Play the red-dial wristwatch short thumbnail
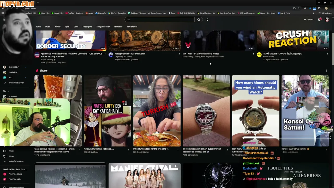This screenshot has height=188, width=334. pos(206,111)
